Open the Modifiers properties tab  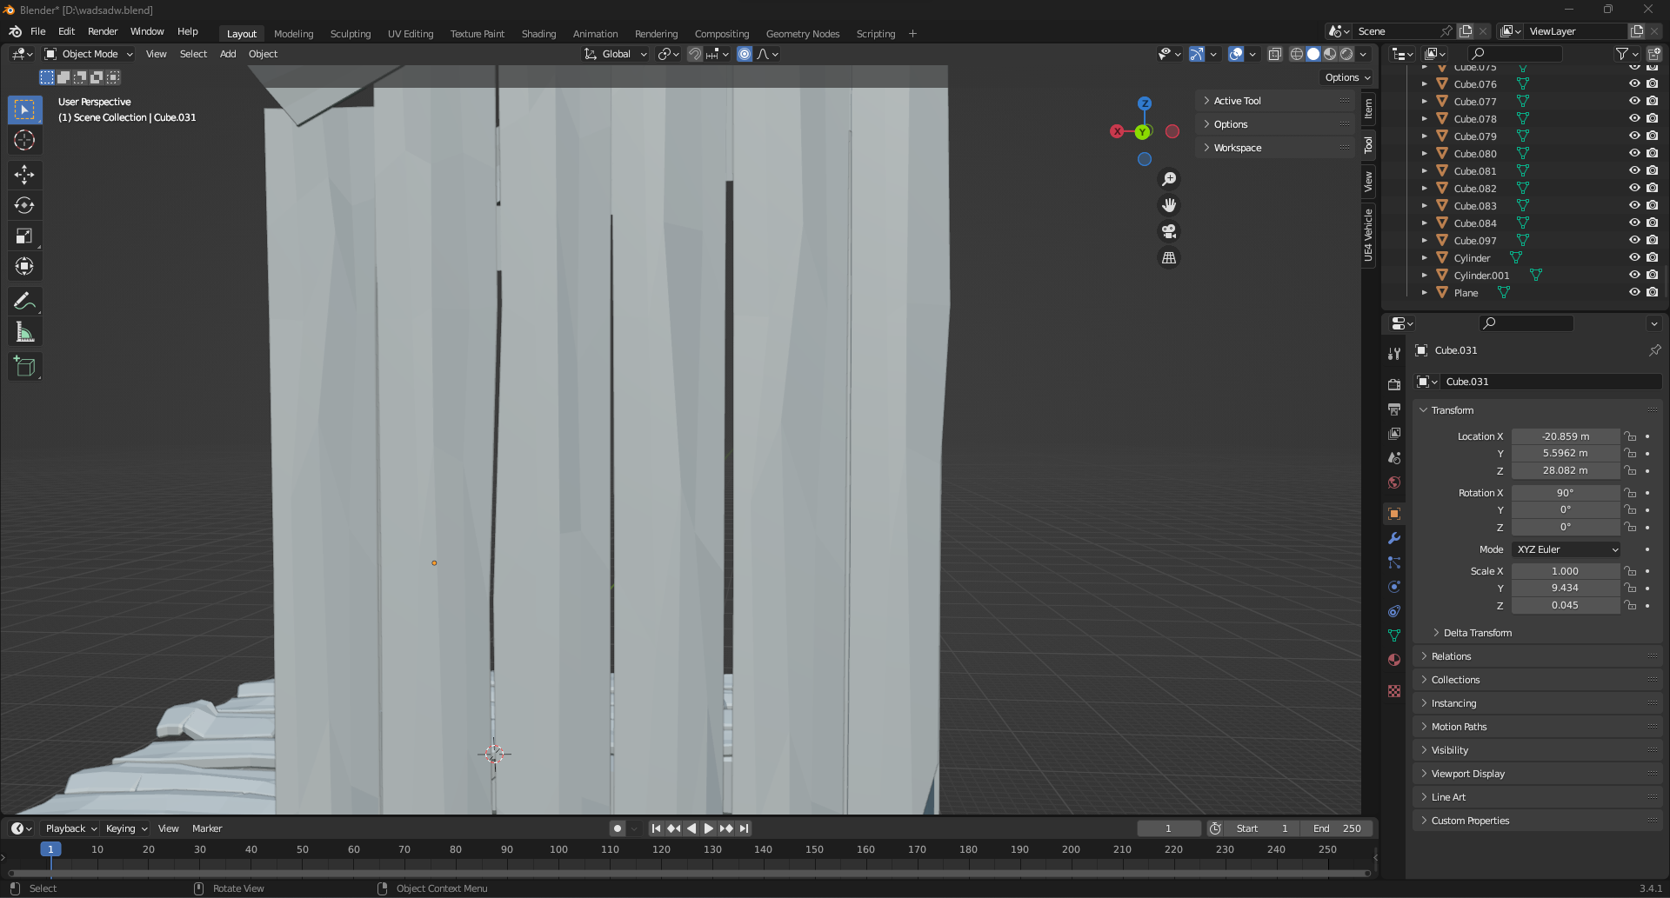(x=1394, y=538)
